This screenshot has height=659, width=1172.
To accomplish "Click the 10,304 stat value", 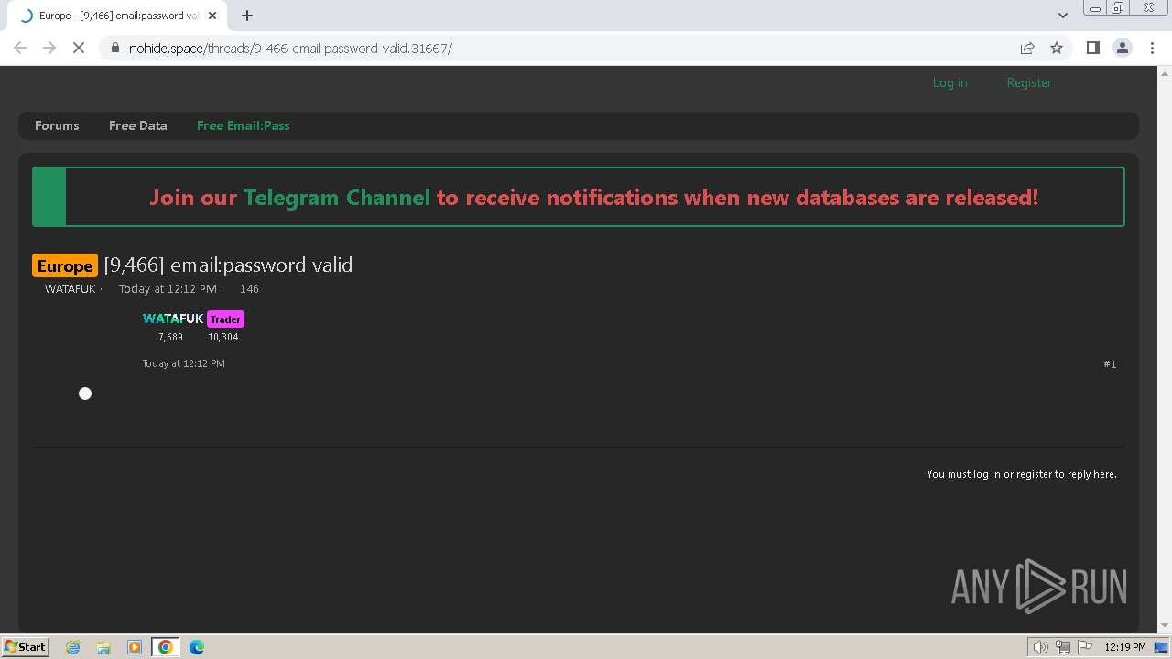I will (222, 337).
